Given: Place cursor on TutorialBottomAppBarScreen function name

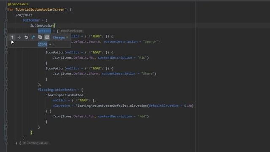Looking at the screenshot, I should 40,9.
